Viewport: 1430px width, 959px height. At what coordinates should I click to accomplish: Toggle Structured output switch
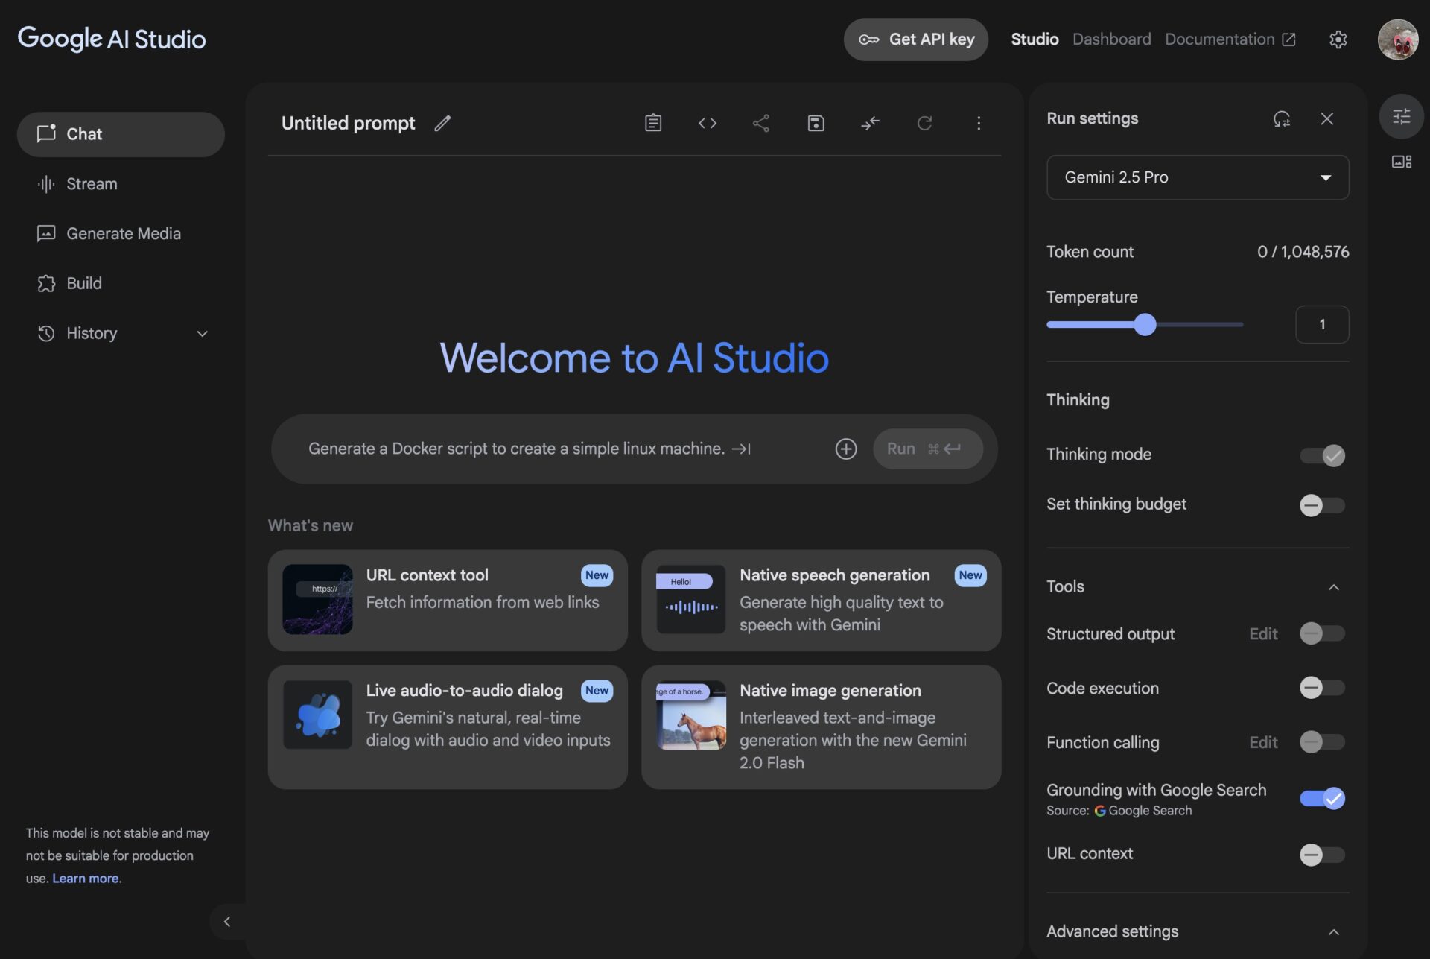point(1323,633)
